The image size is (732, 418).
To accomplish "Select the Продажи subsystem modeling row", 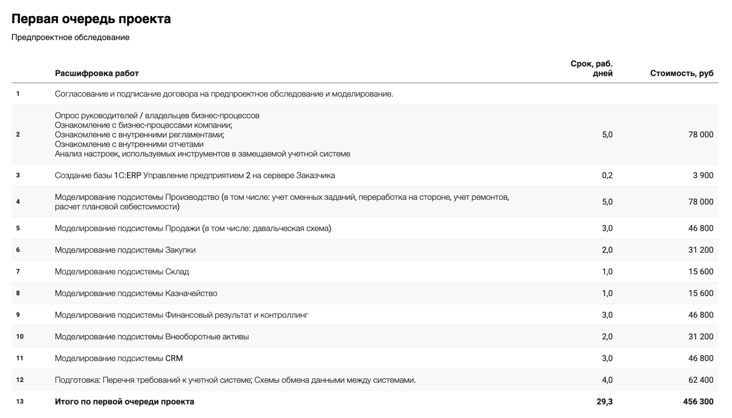I will coord(193,228).
